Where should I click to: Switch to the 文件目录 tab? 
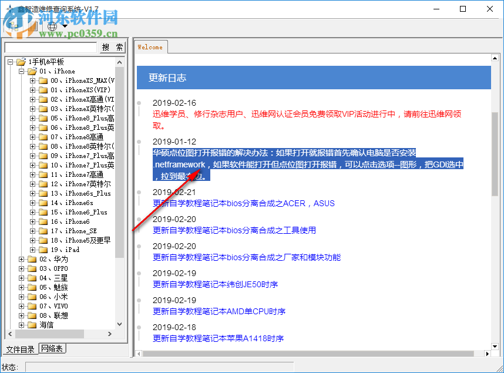pos(21,349)
